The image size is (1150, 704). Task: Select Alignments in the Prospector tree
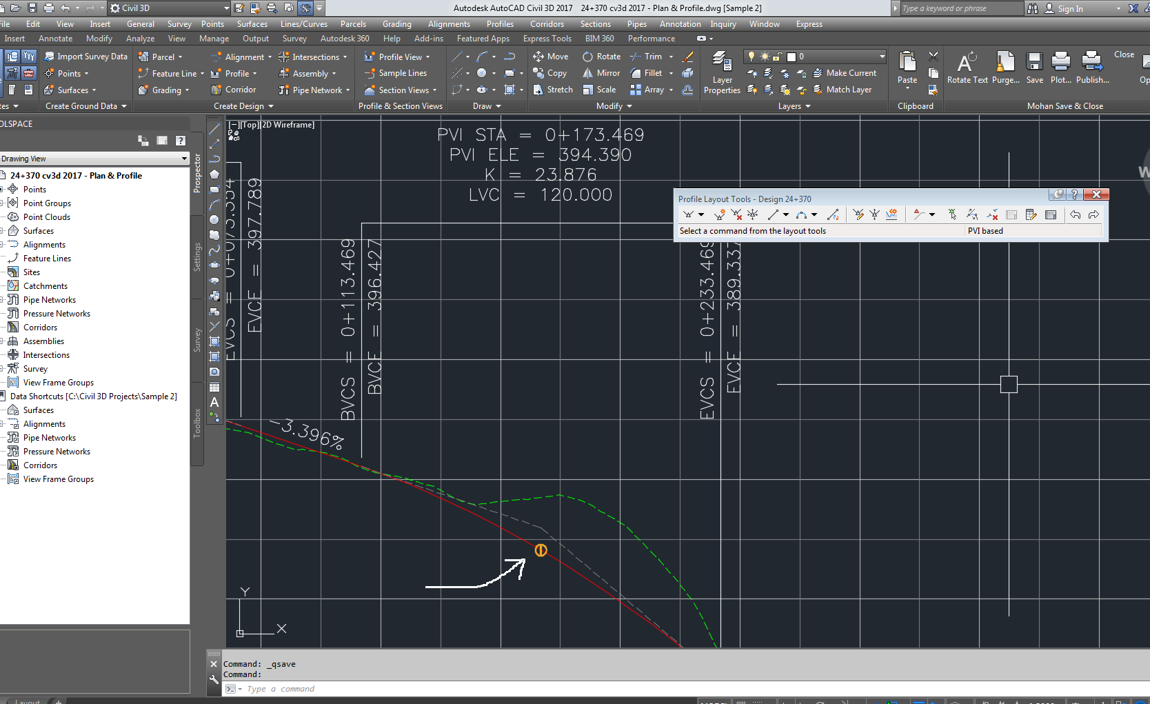(44, 245)
